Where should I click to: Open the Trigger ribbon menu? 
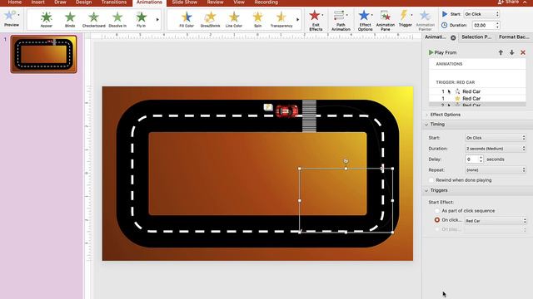click(x=405, y=18)
